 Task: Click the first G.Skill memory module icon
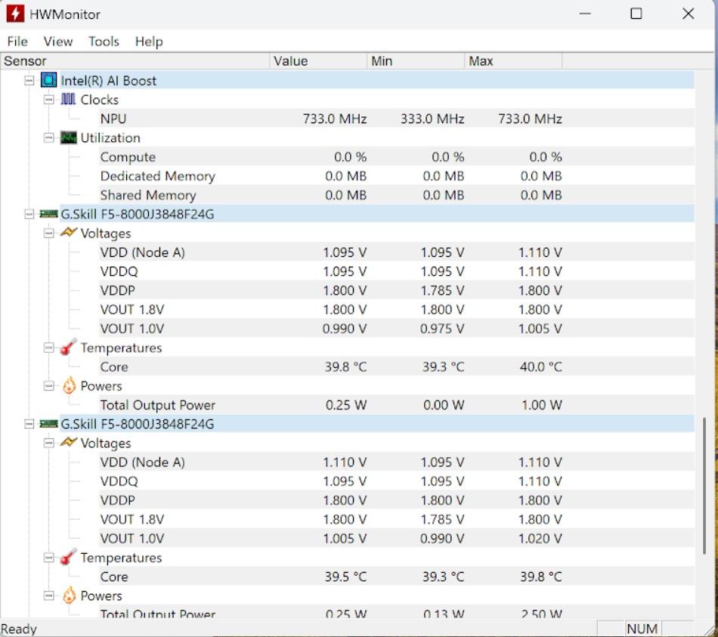coord(49,214)
